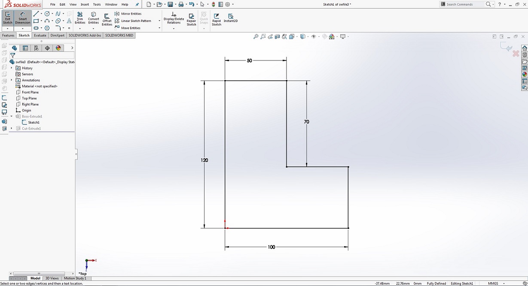528x286 pixels.
Task: Click Mirror Entities
Action: pyautogui.click(x=128, y=14)
